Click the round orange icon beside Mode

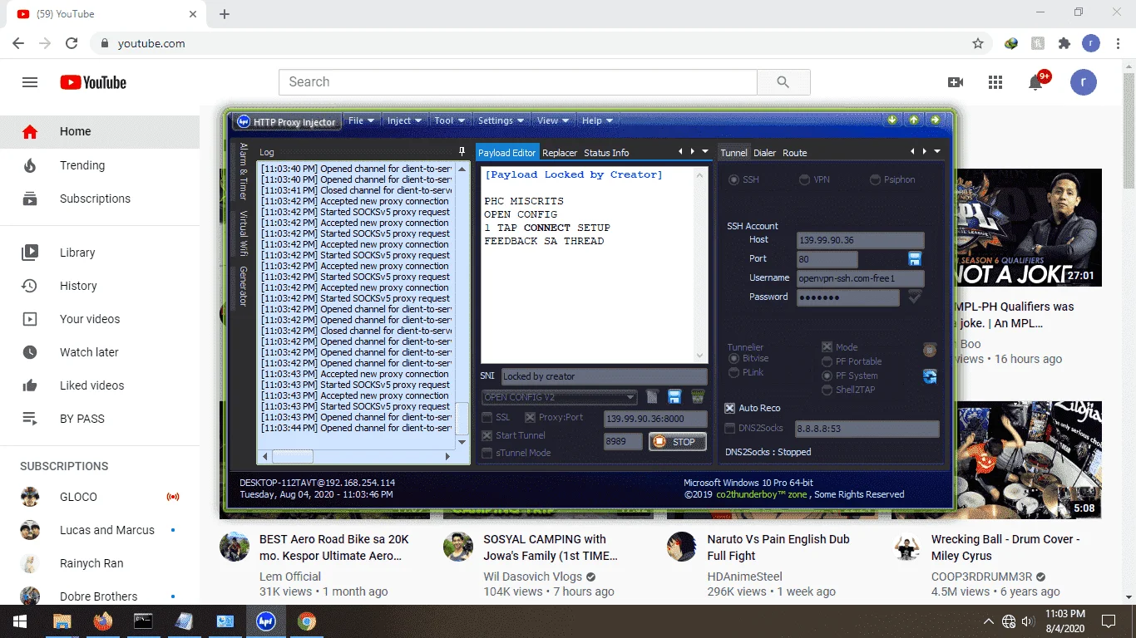(x=930, y=351)
